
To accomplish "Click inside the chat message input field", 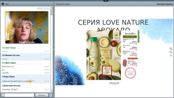I will tap(20, 95).
